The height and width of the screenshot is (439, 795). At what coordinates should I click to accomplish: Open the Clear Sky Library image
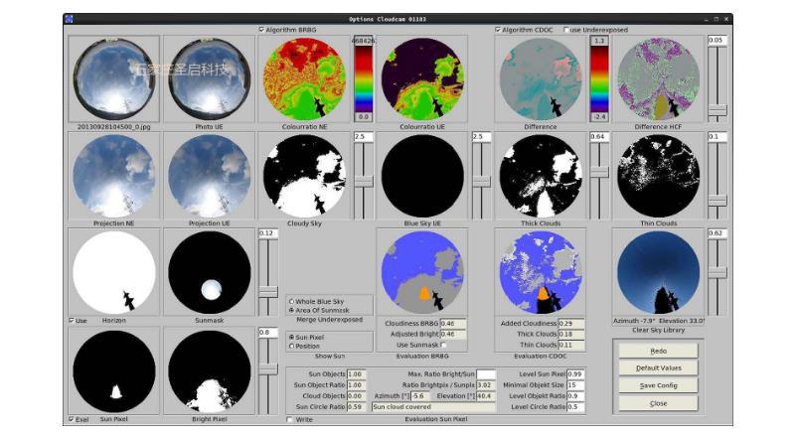coord(658,272)
